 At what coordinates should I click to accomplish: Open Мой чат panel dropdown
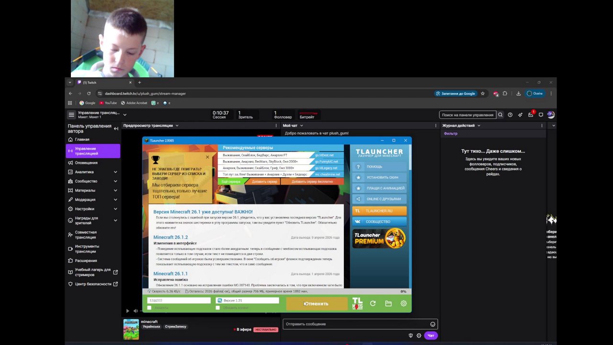coord(301,126)
